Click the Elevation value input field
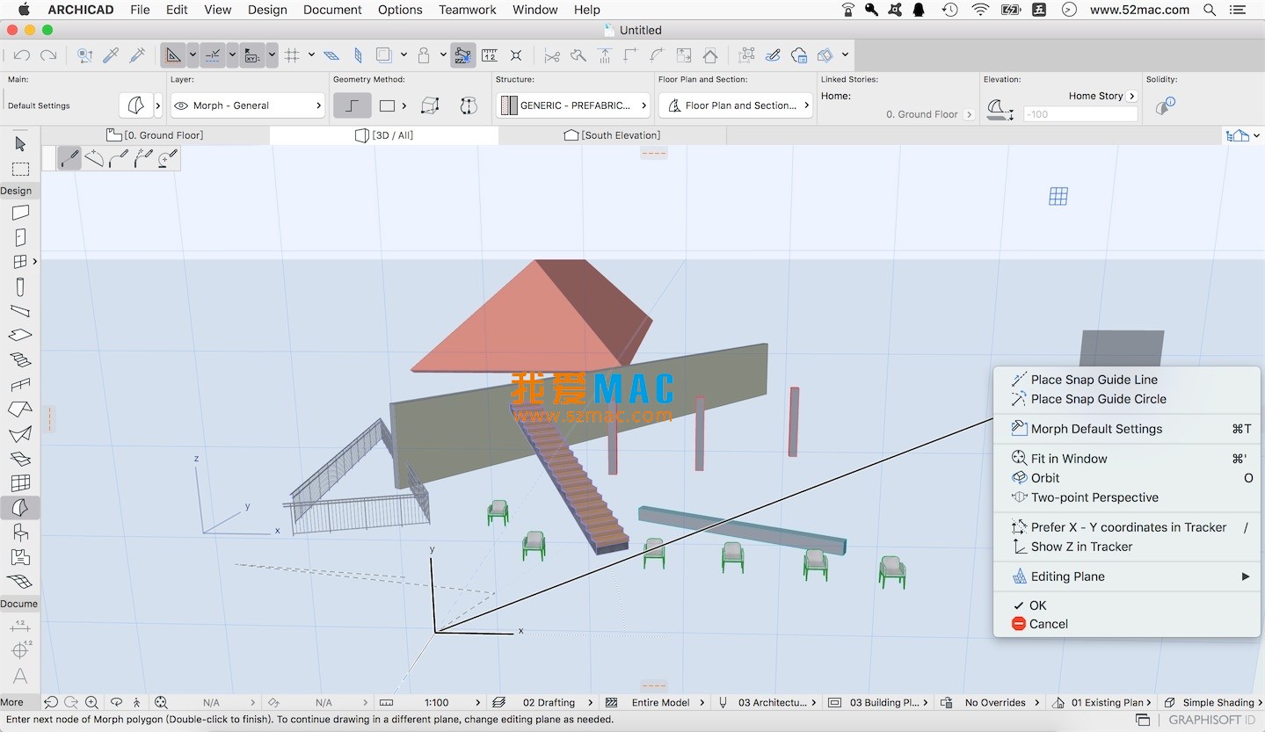 coord(1080,114)
